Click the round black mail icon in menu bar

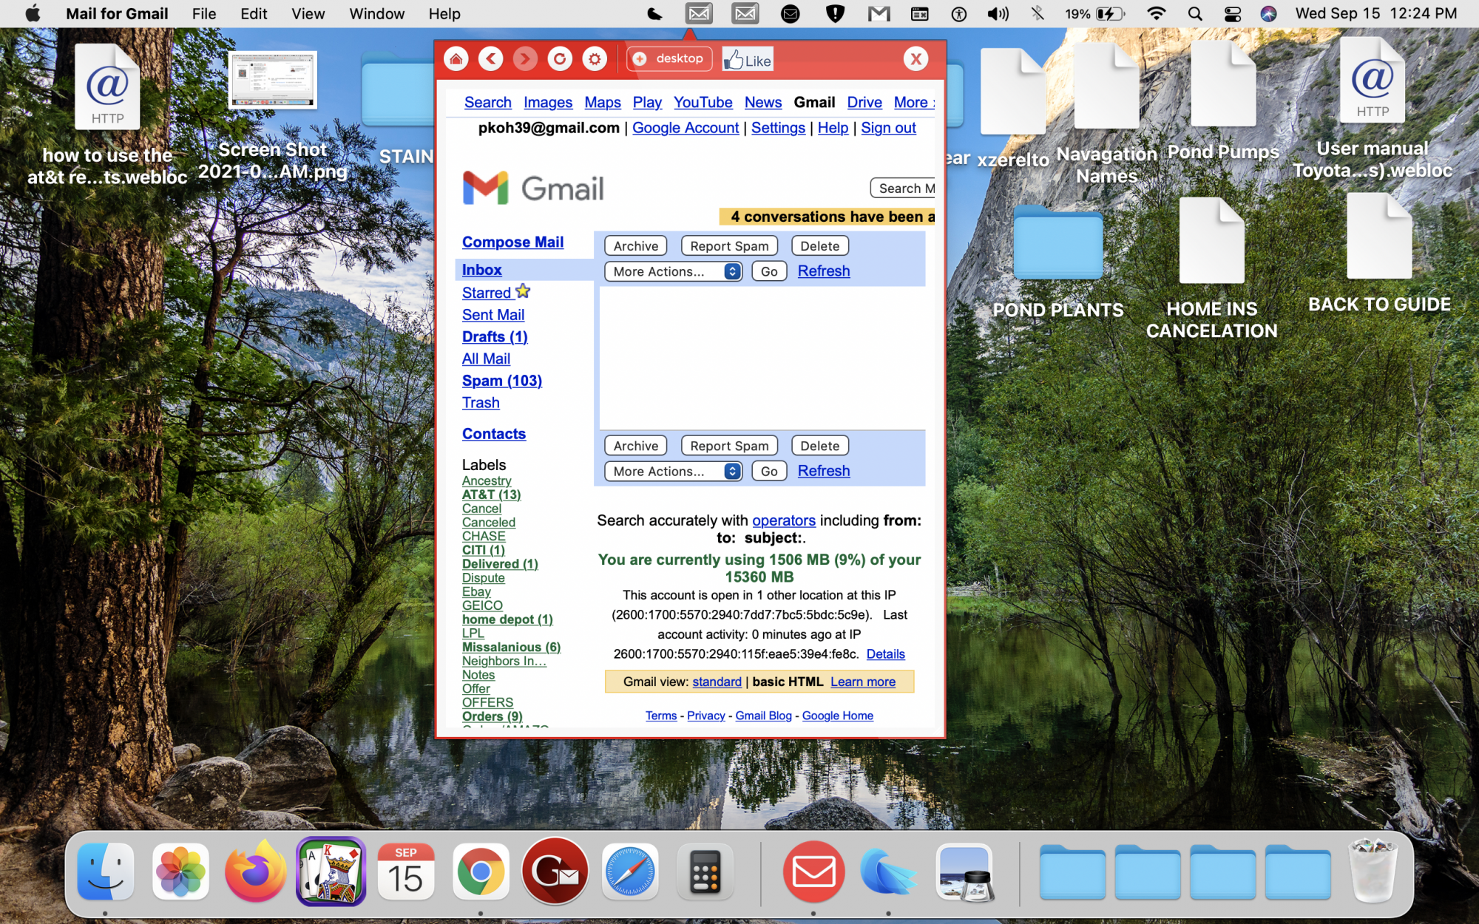coord(791,13)
